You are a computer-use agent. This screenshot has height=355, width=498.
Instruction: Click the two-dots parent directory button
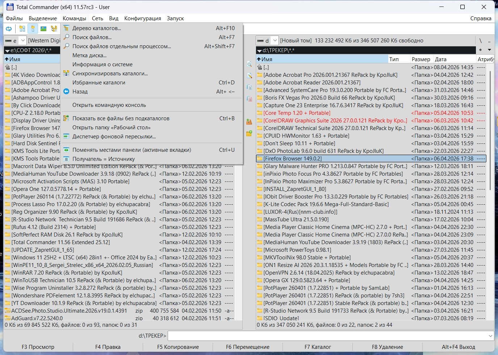[x=489, y=41]
